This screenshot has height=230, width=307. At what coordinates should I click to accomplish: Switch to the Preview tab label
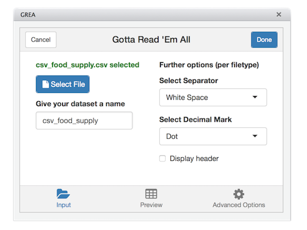coord(151,205)
